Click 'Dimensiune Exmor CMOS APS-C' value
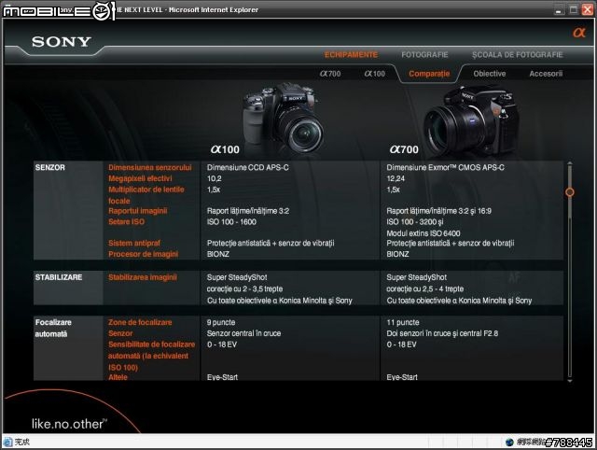 point(446,168)
